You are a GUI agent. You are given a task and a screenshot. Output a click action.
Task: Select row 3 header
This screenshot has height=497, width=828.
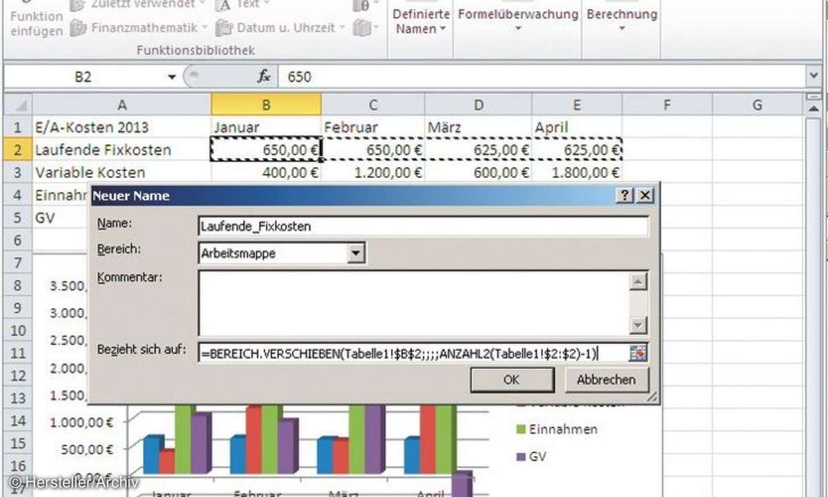click(19, 172)
